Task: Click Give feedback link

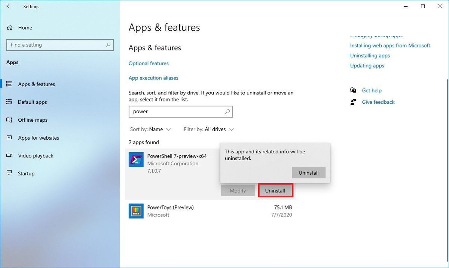Action: (x=378, y=102)
